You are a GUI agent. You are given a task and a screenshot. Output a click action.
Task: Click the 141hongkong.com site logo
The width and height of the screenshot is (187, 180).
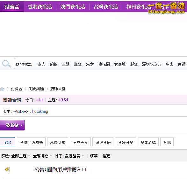point(166,8)
